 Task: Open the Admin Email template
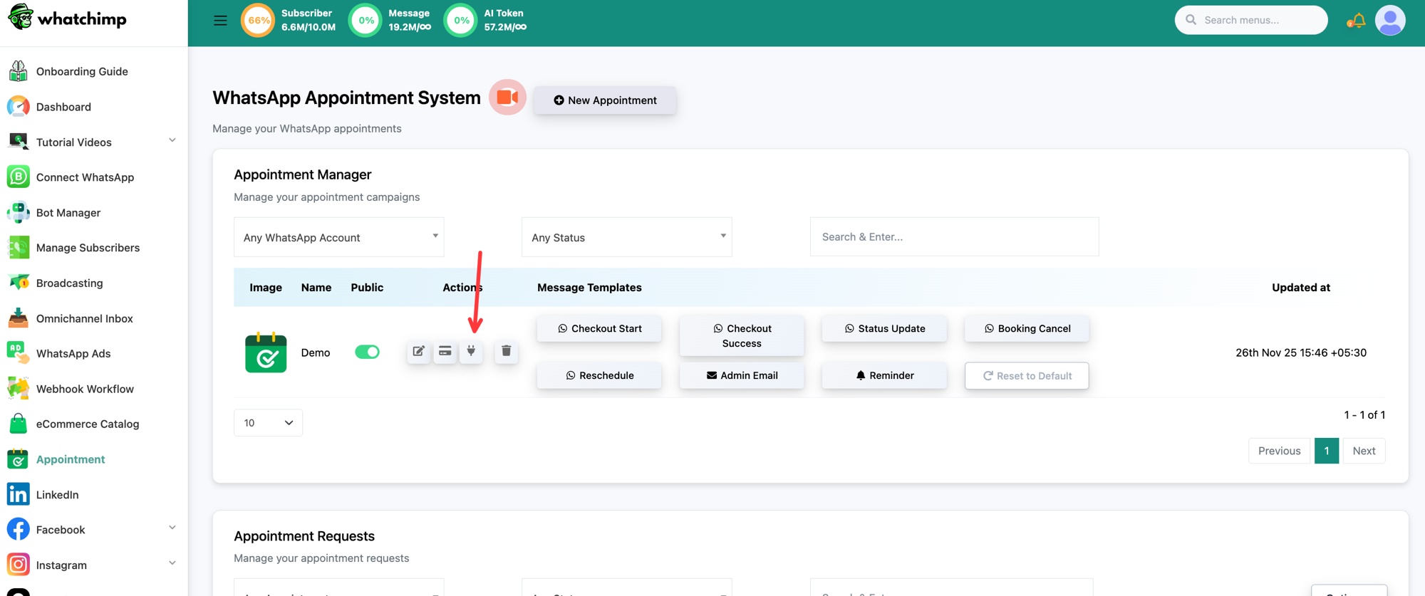[x=742, y=375]
